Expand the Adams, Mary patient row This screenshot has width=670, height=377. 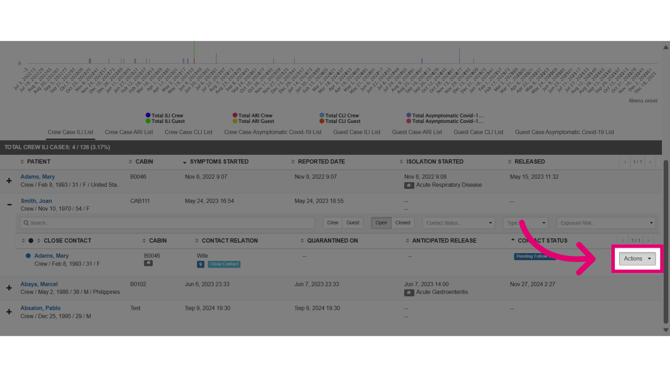[x=9, y=181]
